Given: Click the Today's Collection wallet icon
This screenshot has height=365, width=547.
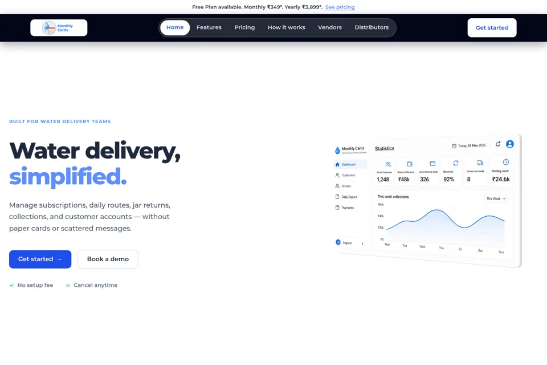Looking at the screenshot, I should tap(410, 164).
